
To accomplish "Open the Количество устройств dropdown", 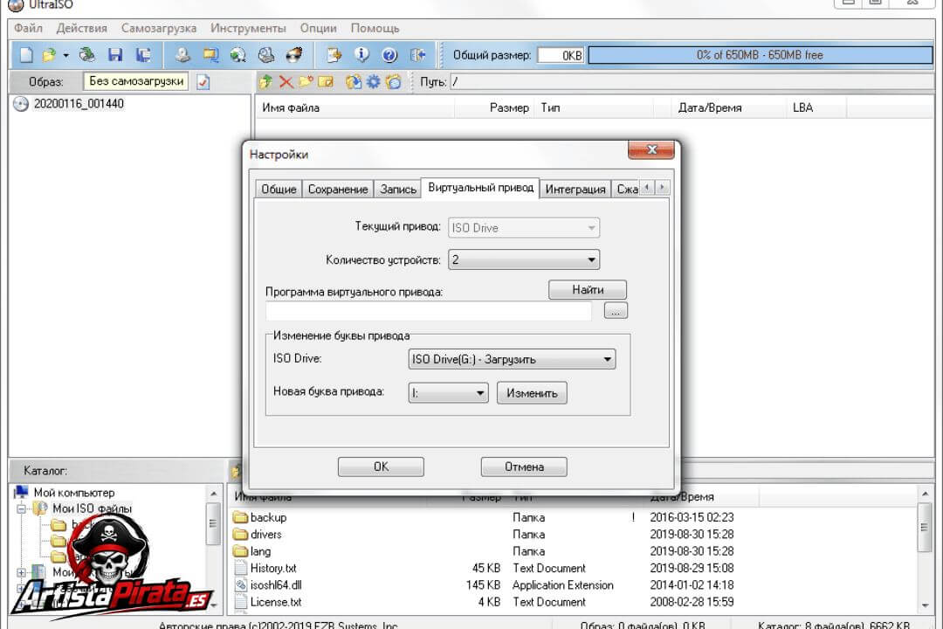I will [x=524, y=260].
